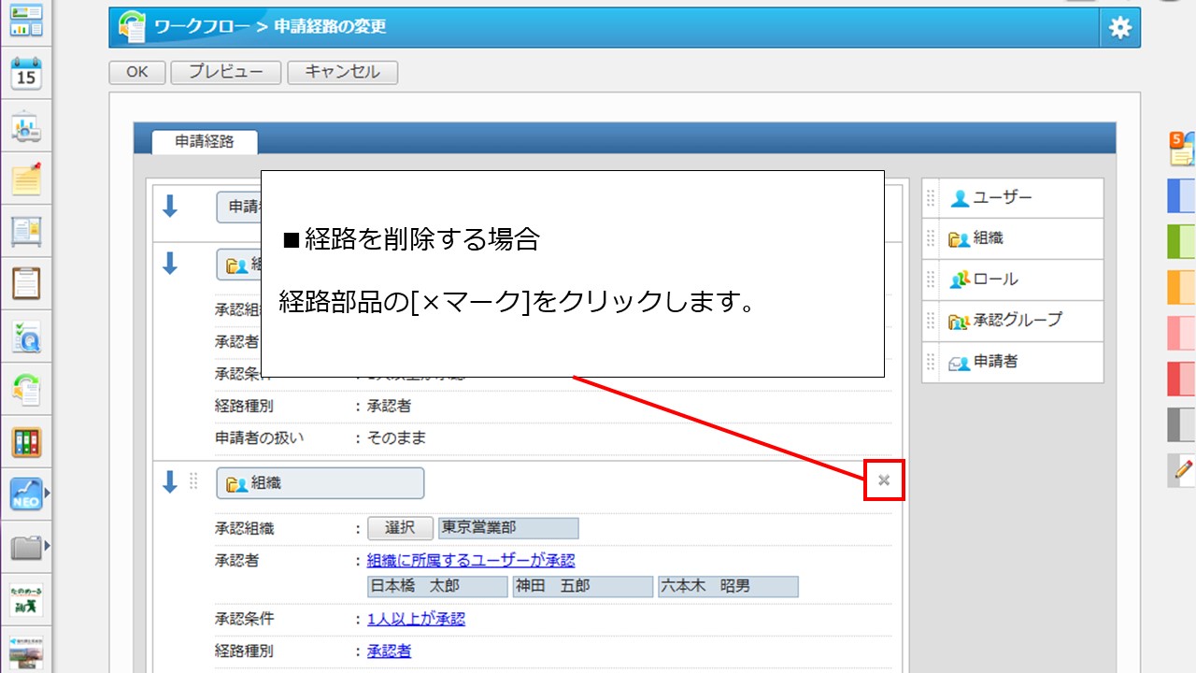The image size is (1196, 673).
Task: Open the calendar icon showing 15
Action: tap(26, 73)
